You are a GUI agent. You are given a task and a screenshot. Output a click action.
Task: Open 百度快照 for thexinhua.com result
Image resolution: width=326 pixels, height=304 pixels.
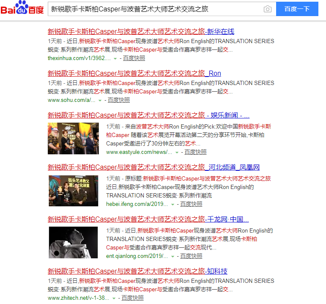(x=134, y=58)
